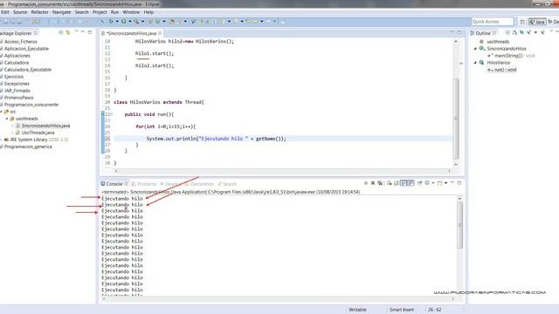Click the Run Last Tool icon with red toolbox
The image size is (559, 314).
pos(136,21)
